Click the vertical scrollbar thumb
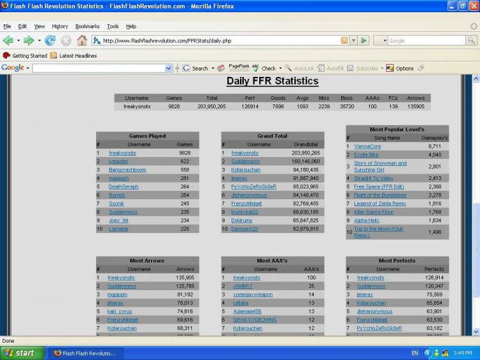 click(476, 250)
